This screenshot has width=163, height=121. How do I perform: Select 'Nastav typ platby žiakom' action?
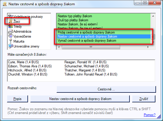[75, 16]
